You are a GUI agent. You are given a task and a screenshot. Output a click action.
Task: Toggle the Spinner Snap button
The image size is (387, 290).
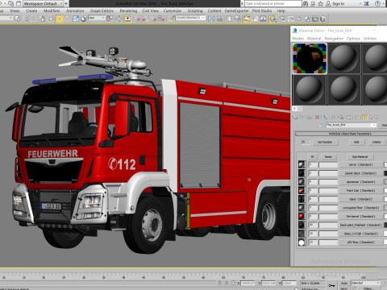pos(160,19)
